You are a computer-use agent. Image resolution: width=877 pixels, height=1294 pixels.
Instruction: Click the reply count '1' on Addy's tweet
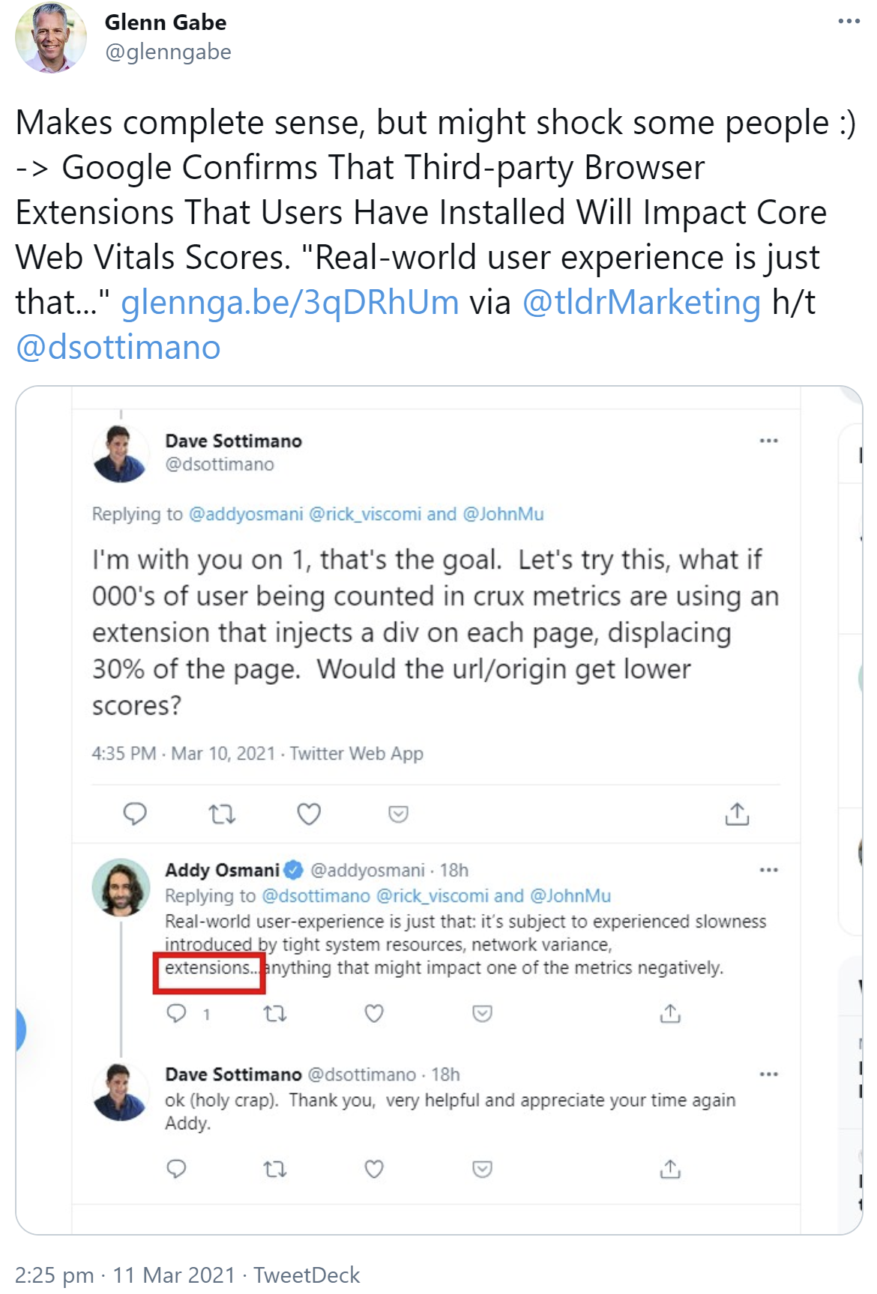click(x=205, y=1015)
